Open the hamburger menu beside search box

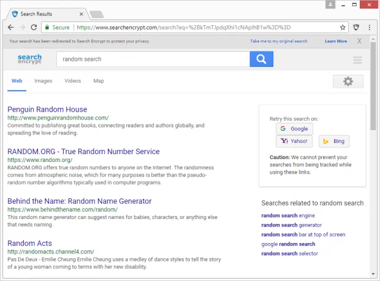coord(357,60)
